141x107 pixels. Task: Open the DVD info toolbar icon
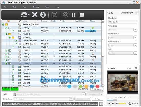click(43, 15)
